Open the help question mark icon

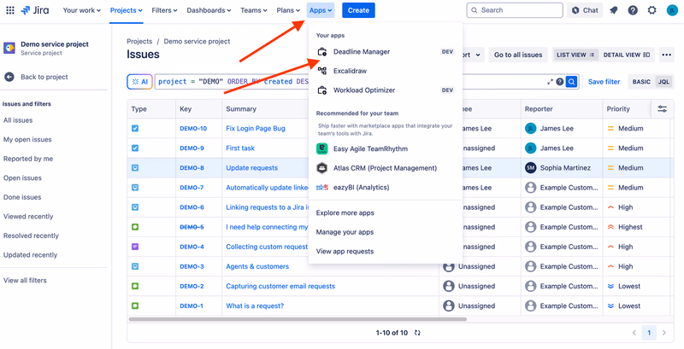click(x=633, y=10)
